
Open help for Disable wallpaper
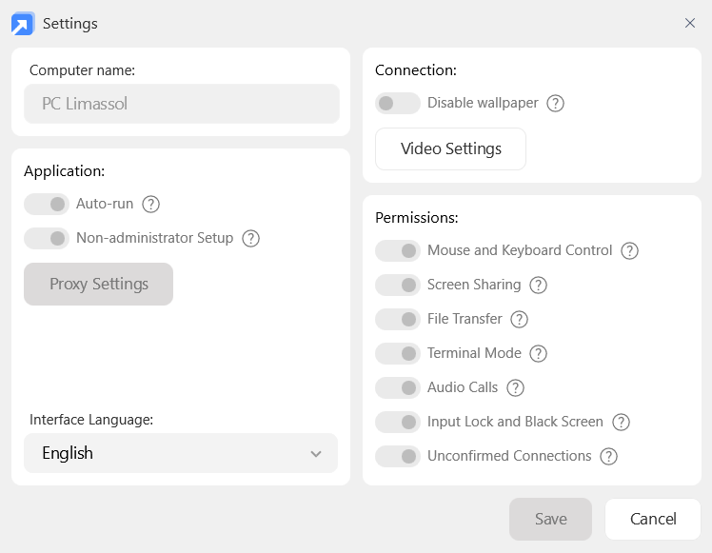click(x=556, y=103)
